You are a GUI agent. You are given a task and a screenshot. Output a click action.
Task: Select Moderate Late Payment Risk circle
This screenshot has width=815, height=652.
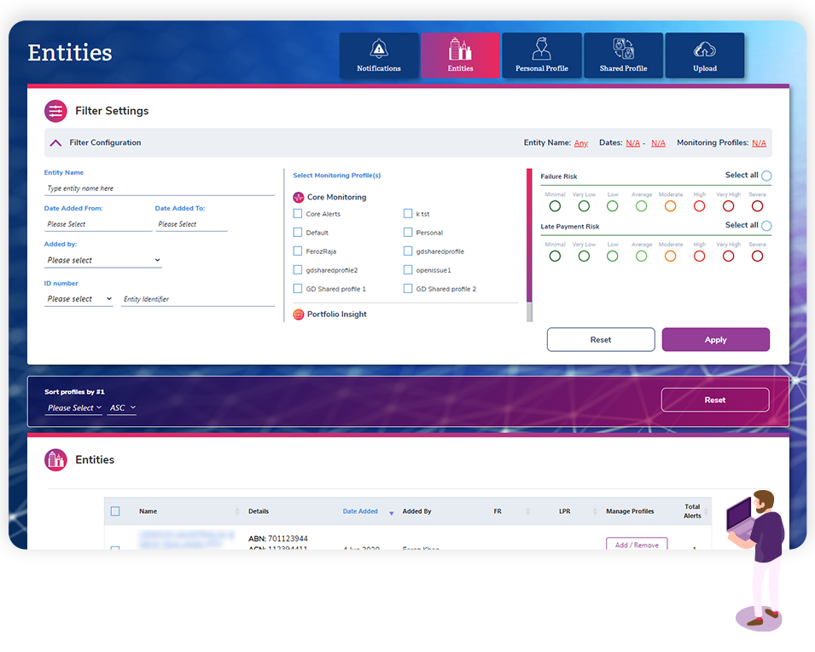(x=671, y=256)
